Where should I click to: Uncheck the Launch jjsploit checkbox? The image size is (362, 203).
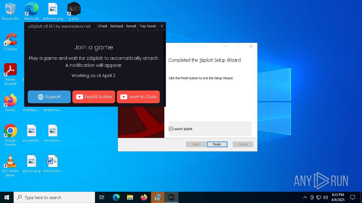(171, 129)
